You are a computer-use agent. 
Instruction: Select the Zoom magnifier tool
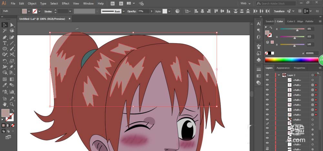tap(12, 104)
